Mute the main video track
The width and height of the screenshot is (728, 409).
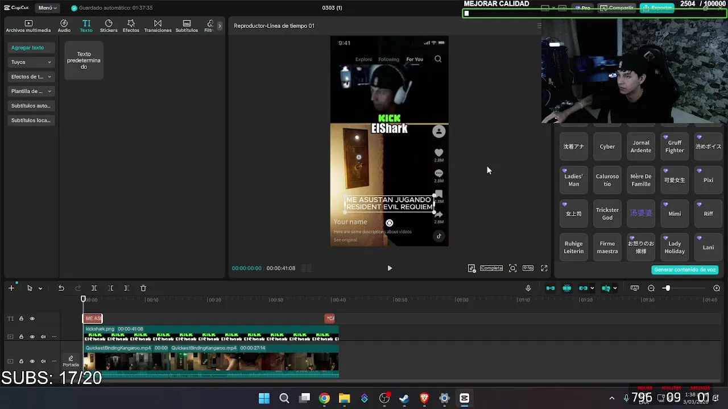coord(43,361)
